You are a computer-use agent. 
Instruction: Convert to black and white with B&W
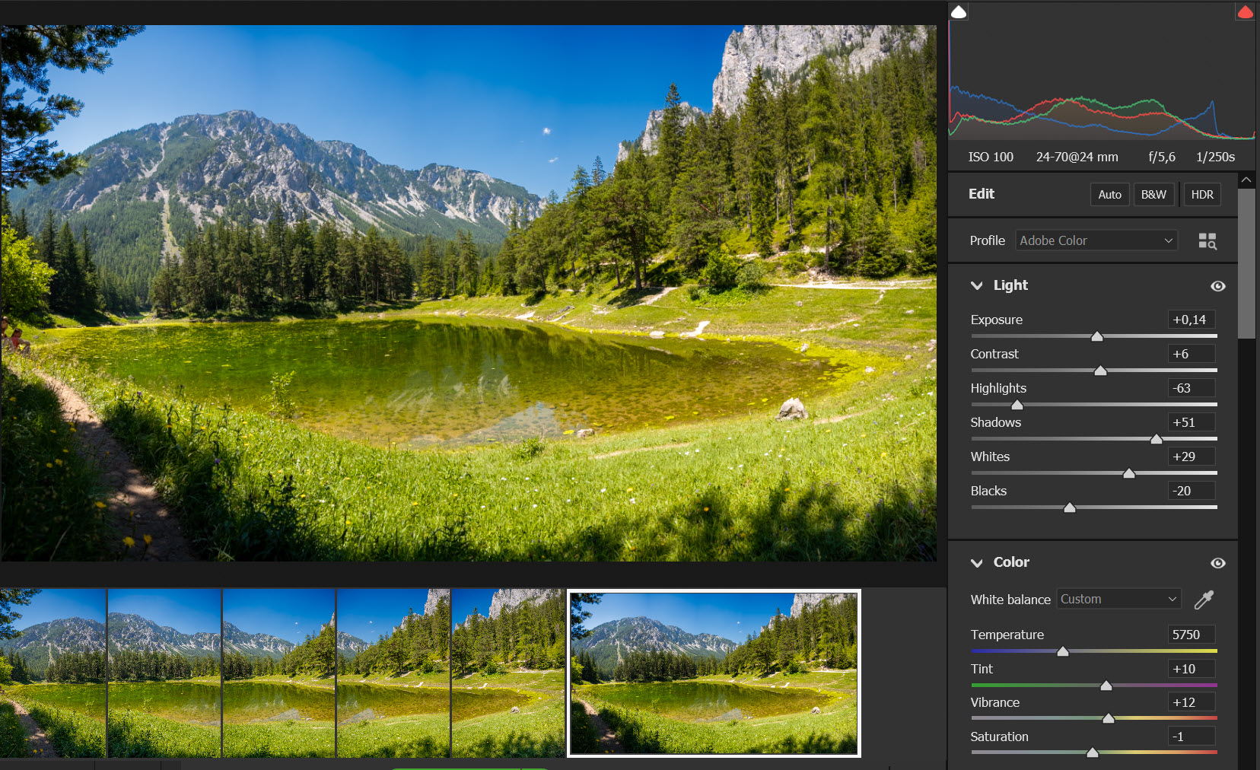(1153, 195)
